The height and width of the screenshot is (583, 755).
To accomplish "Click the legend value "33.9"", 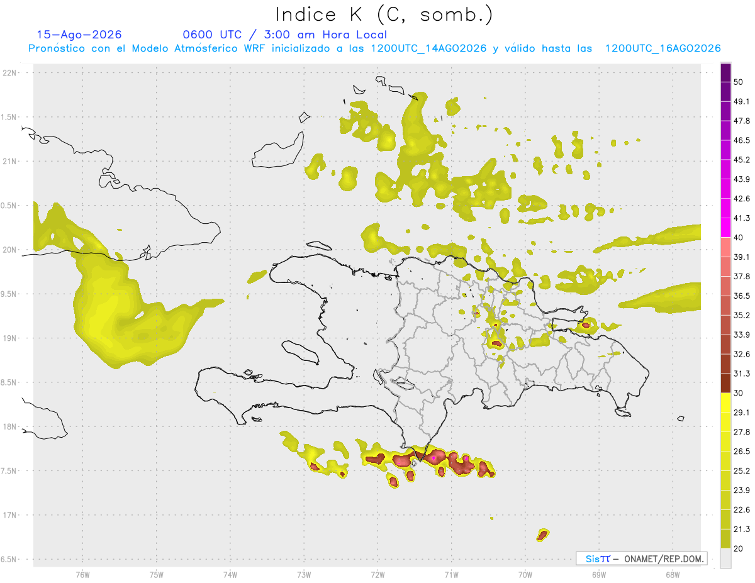I will pyautogui.click(x=742, y=335).
